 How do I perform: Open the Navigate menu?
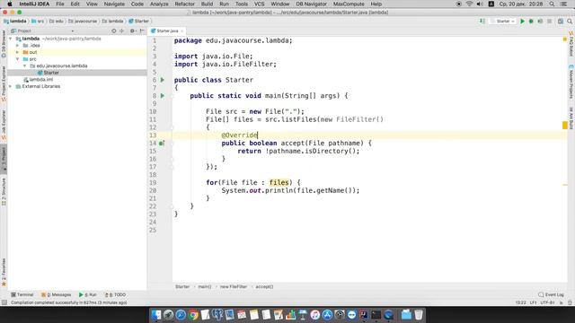(x=114, y=4)
